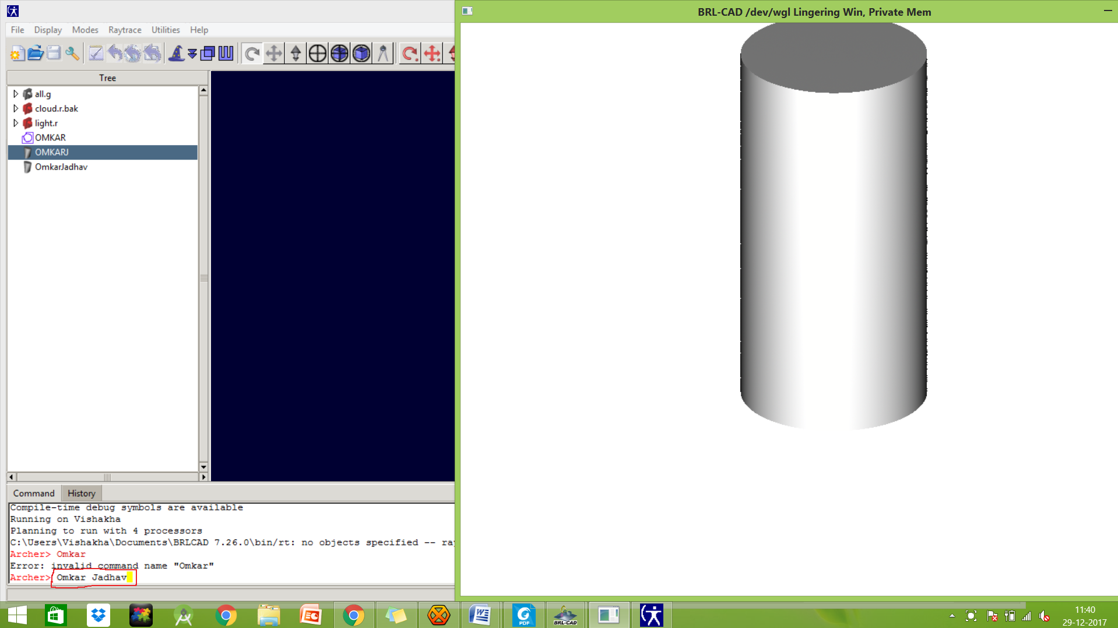Open the Modes menu
Screen dimensions: 1118x628
[x=85, y=30]
